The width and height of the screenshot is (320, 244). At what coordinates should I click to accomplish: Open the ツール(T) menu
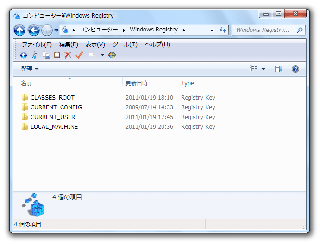[125, 44]
